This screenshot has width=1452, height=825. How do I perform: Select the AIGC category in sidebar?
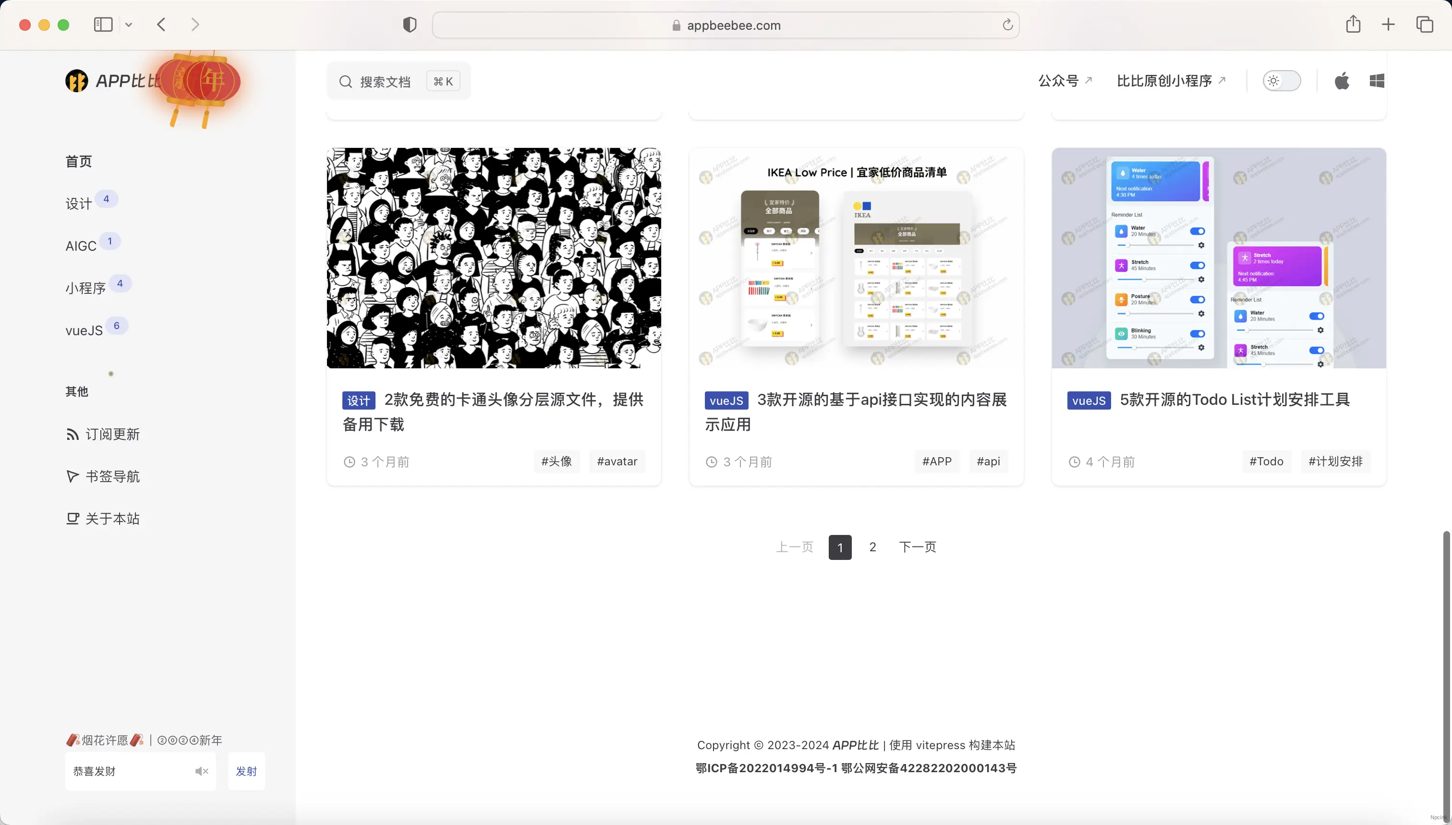click(x=81, y=245)
